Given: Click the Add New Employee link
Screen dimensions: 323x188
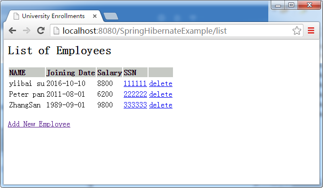Looking at the screenshot, I should 39,124.
